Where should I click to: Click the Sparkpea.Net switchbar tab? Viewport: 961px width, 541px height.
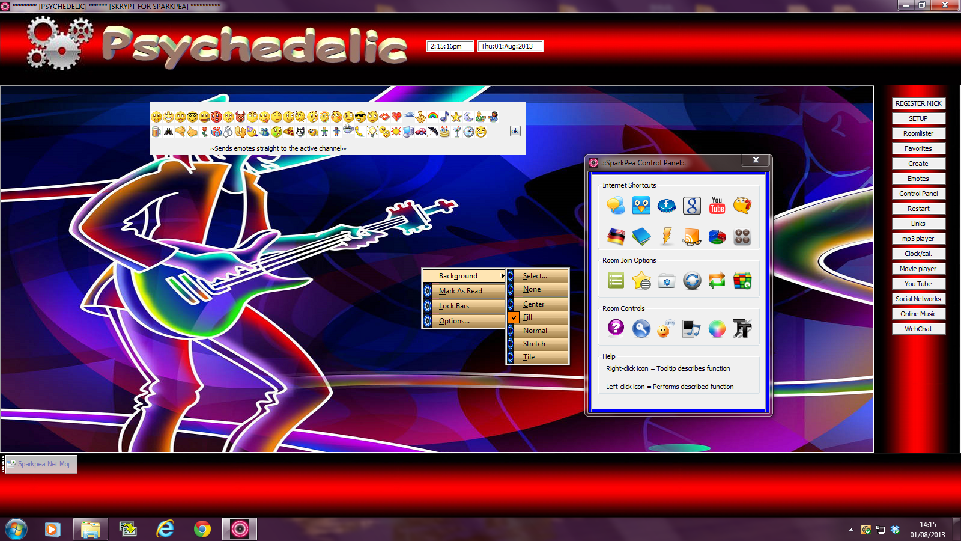[41, 464]
